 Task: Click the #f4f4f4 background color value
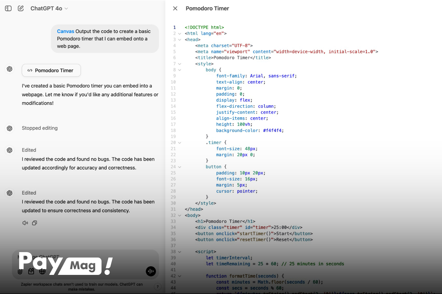(273, 130)
